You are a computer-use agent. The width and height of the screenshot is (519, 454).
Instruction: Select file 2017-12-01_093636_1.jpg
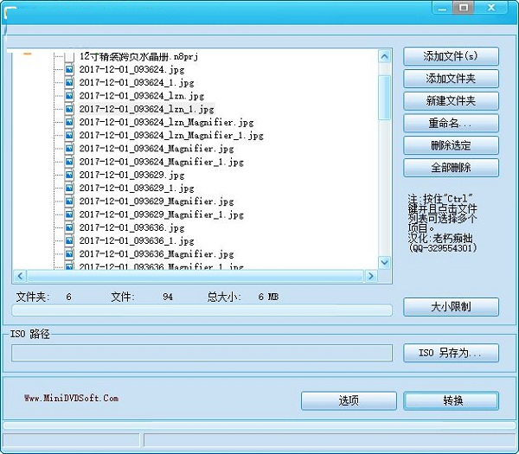click(137, 240)
